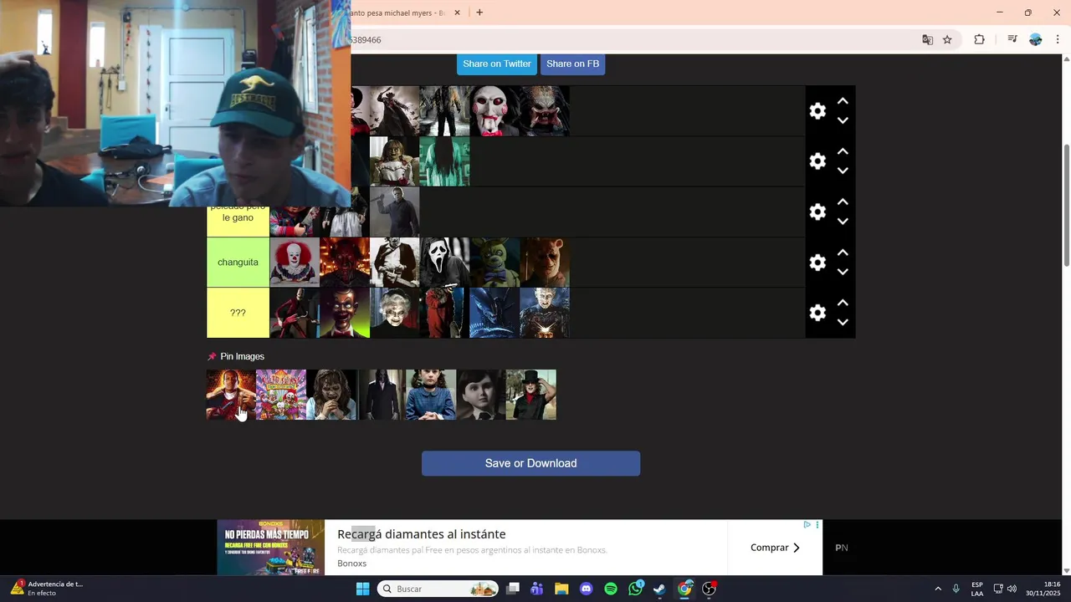Select the Pennywise clown thumbnail
1071x602 pixels.
(x=295, y=263)
